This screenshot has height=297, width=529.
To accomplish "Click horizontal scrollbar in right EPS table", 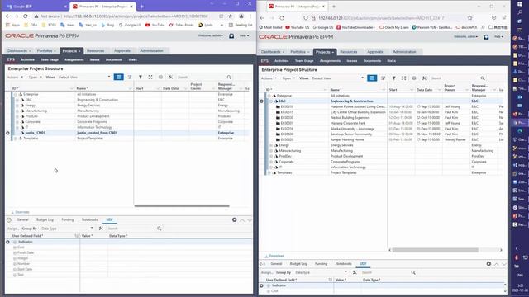I will point(436,250).
